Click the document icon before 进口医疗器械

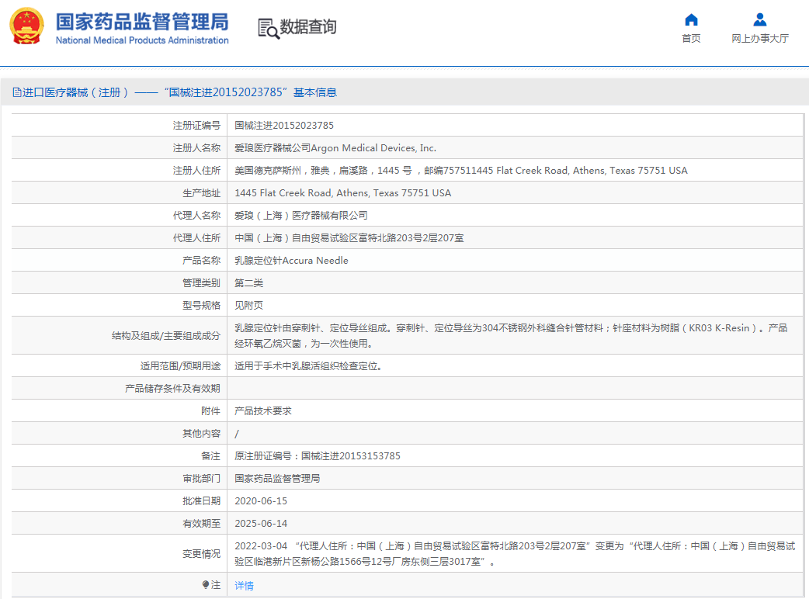point(16,92)
